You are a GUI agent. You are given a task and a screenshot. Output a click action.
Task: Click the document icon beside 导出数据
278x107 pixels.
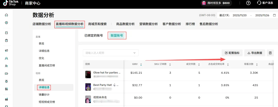270,53
